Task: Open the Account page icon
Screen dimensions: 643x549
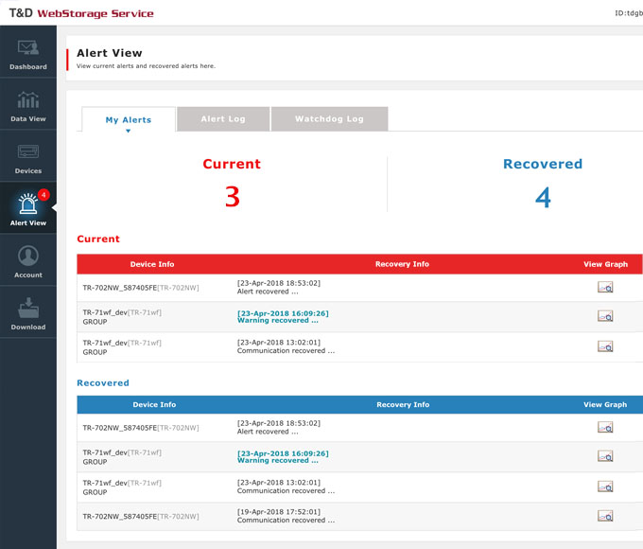Action: [27, 256]
